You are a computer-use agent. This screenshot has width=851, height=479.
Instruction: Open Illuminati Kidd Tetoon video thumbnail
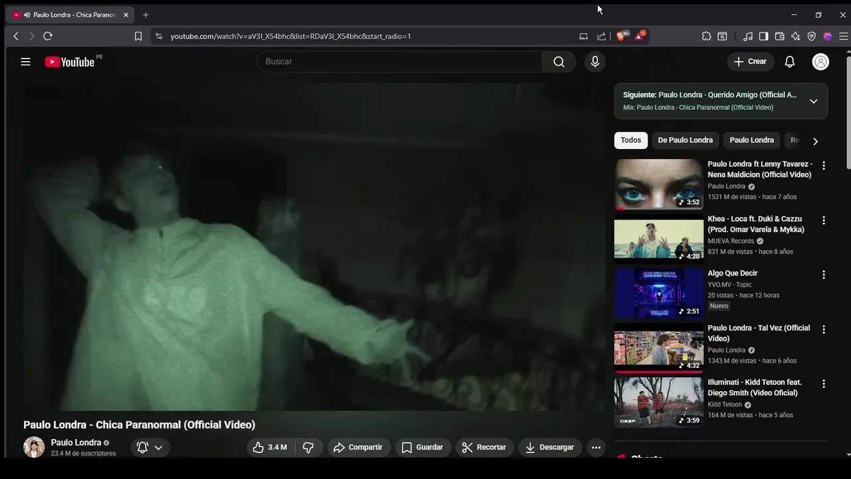pos(659,402)
